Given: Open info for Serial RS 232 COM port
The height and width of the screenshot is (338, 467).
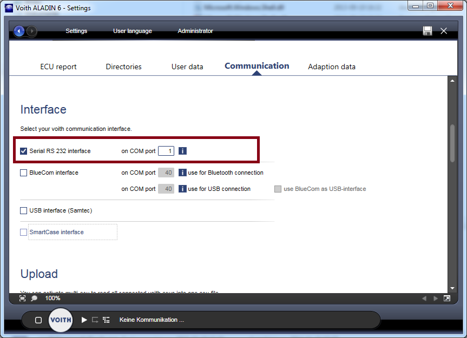Looking at the screenshot, I should [182, 151].
